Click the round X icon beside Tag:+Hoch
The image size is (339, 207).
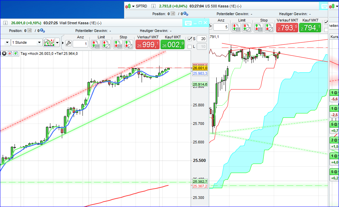click(x=4, y=54)
